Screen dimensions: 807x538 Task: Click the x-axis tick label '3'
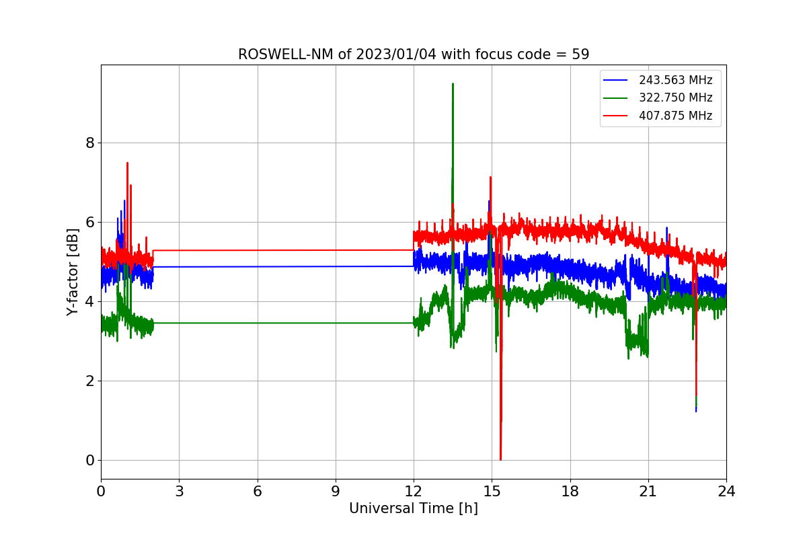[179, 492]
